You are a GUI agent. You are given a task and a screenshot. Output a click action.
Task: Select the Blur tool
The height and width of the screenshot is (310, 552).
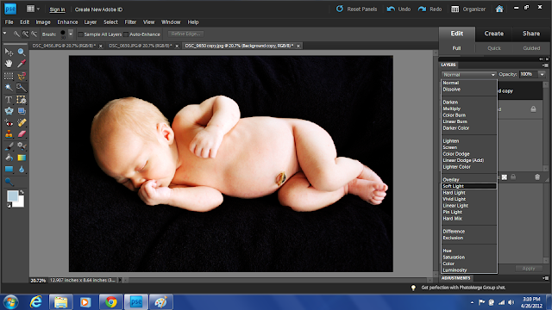point(22,170)
